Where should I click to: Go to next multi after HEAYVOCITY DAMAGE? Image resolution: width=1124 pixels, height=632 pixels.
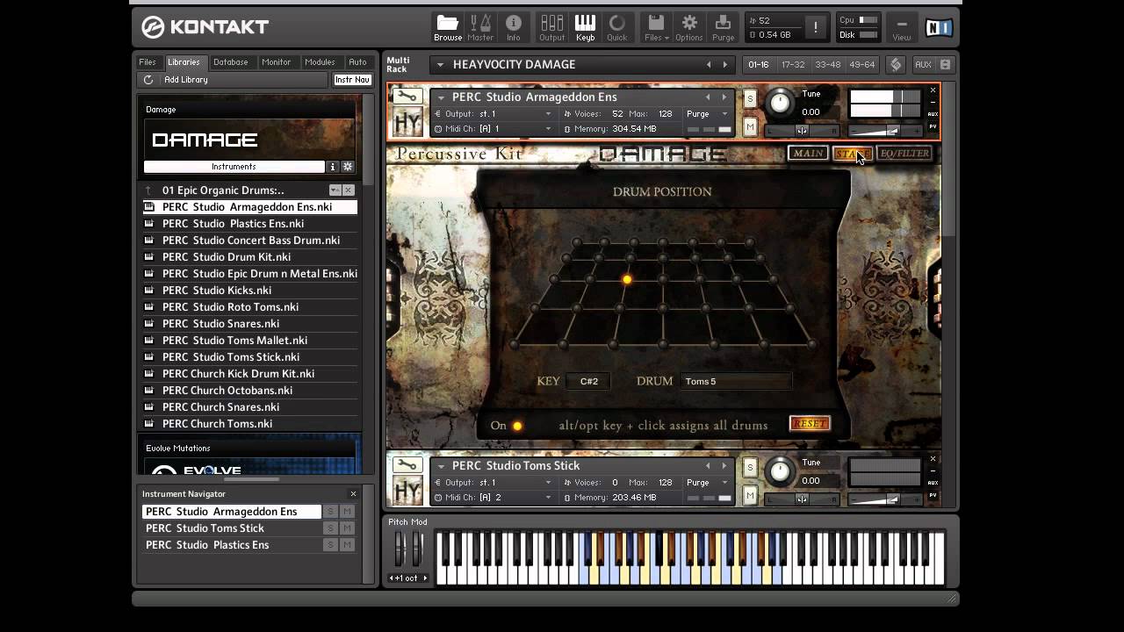(725, 65)
